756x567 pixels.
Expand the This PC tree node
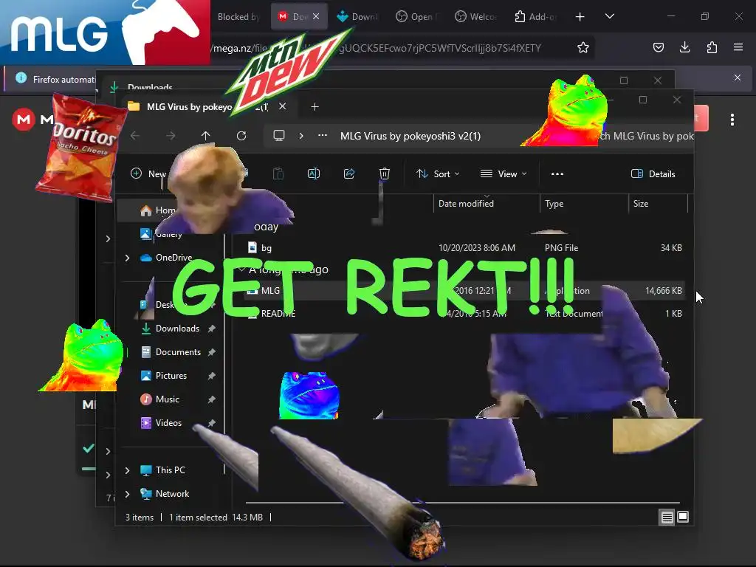click(127, 470)
